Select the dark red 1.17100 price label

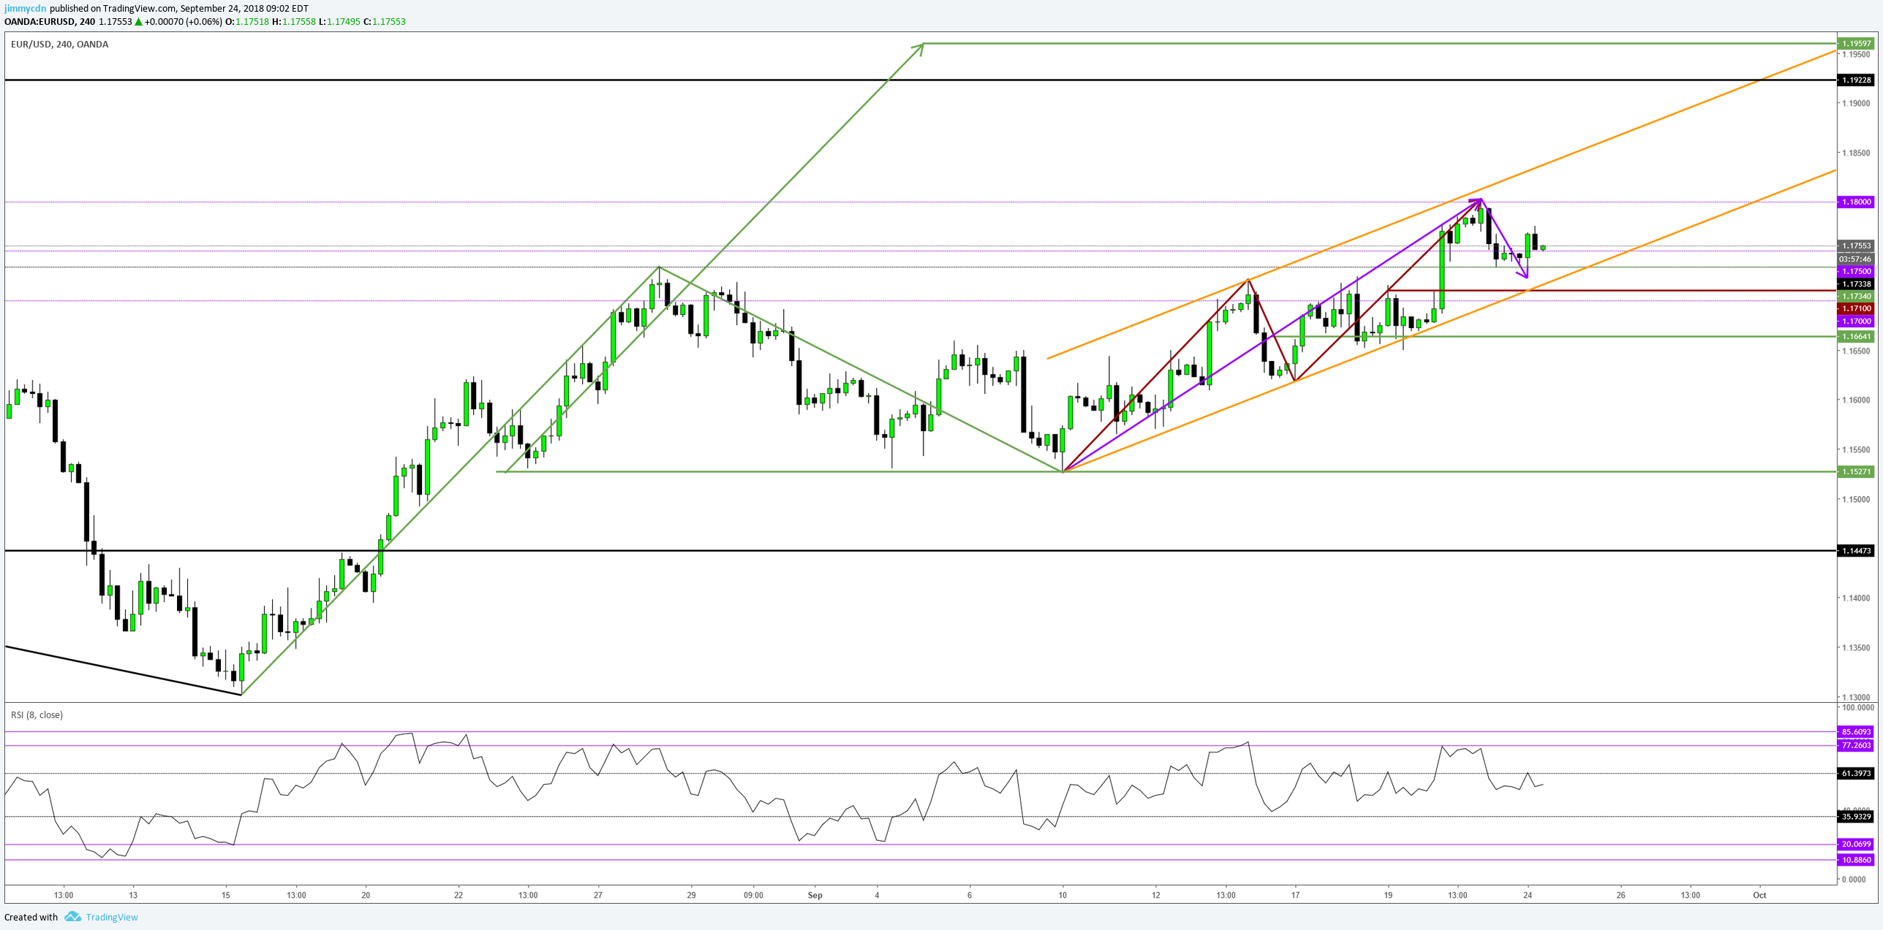(x=1856, y=308)
